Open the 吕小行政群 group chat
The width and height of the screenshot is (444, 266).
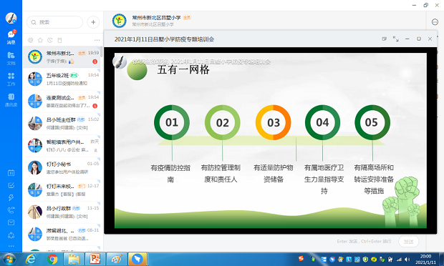tap(62, 212)
